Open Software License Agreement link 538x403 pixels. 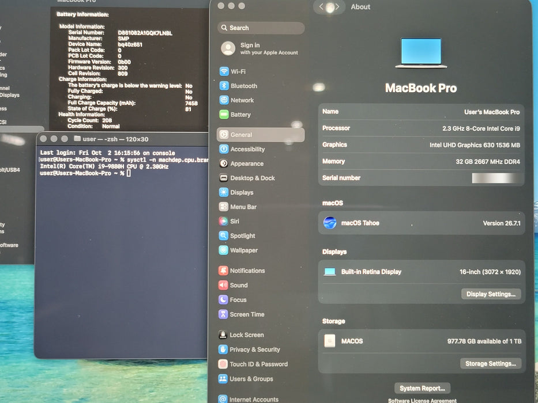click(x=422, y=400)
